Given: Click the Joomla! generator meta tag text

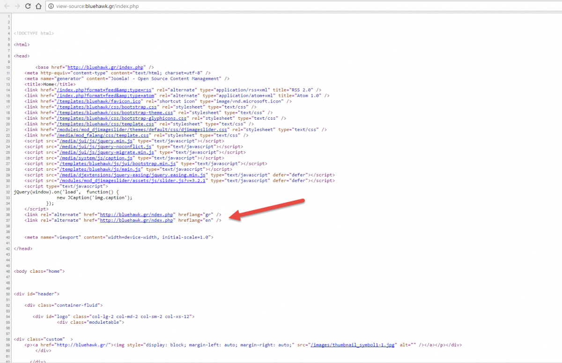Looking at the screenshot, I should coord(127,79).
